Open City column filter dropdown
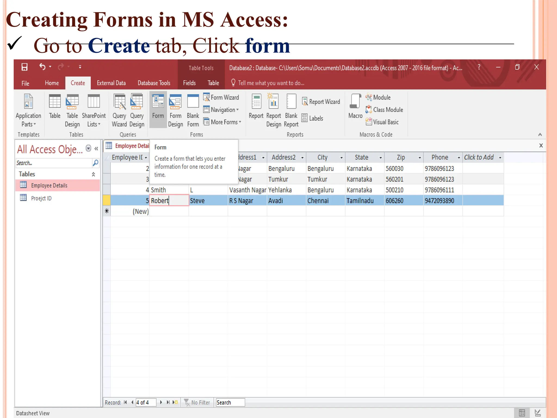This screenshot has width=557, height=418. pos(341,158)
